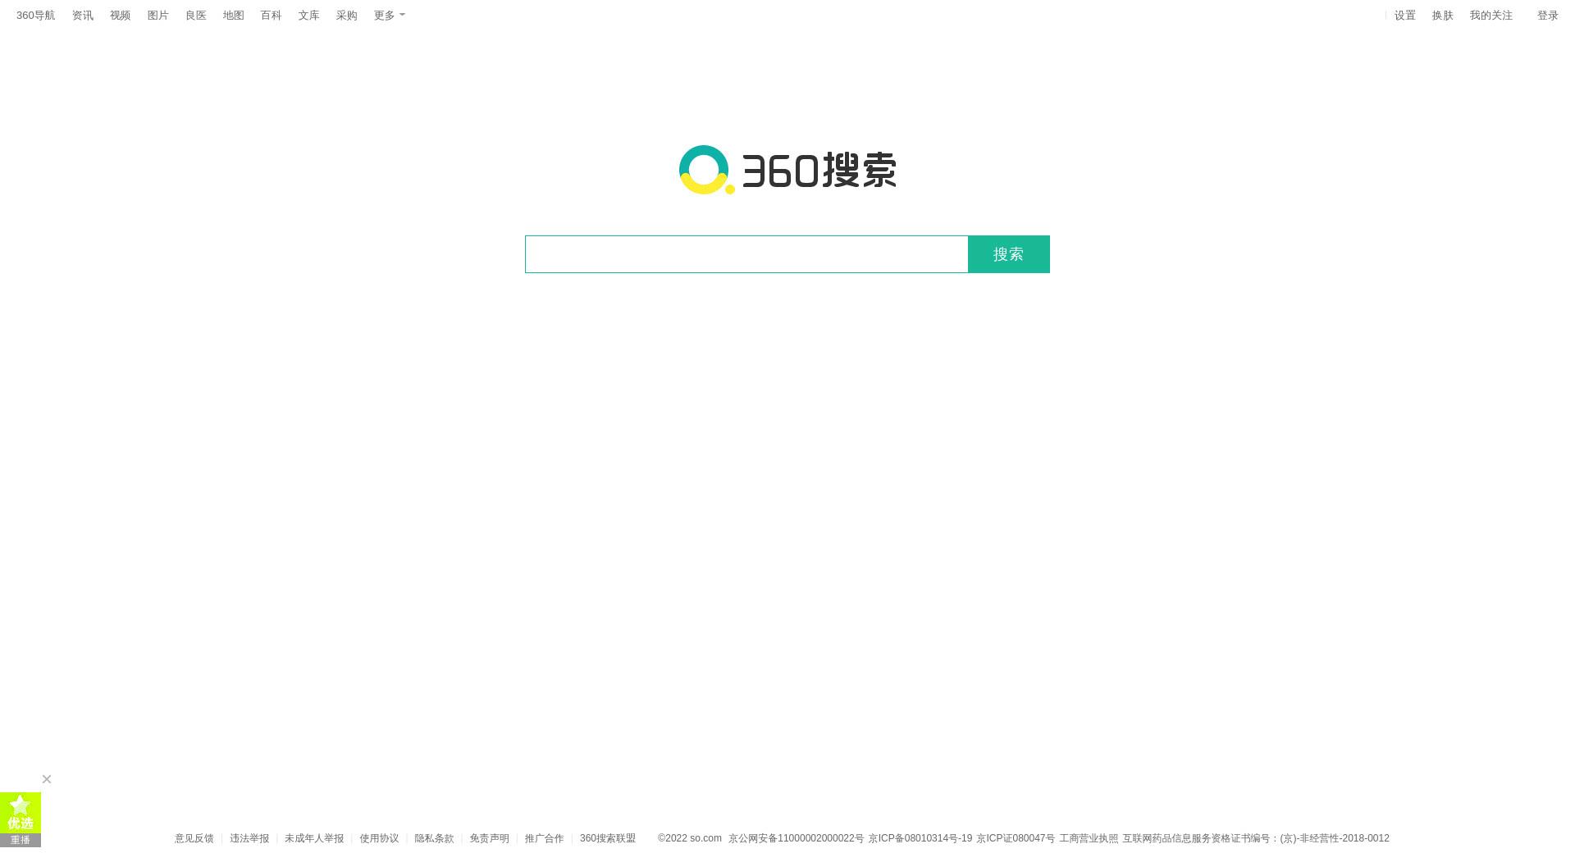1575x853 pixels.
Task: Click the 360搜索 logo
Action: pyautogui.click(x=787, y=170)
